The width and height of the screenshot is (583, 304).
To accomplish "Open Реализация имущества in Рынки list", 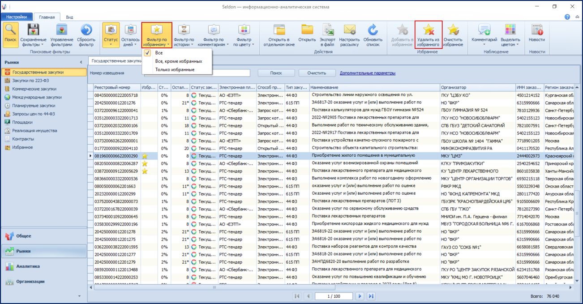I will (x=44, y=131).
